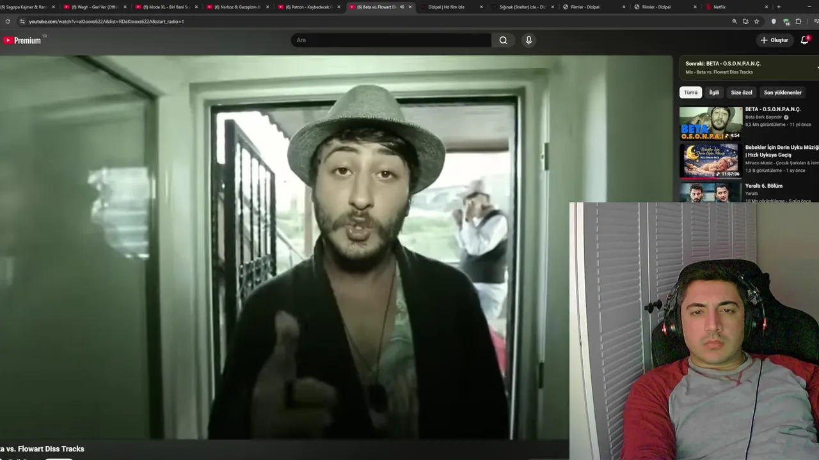Viewport: 819px width, 460px height.
Task: Switch to the Dizipal | Hd film izle tab
Action: pyautogui.click(x=452, y=7)
